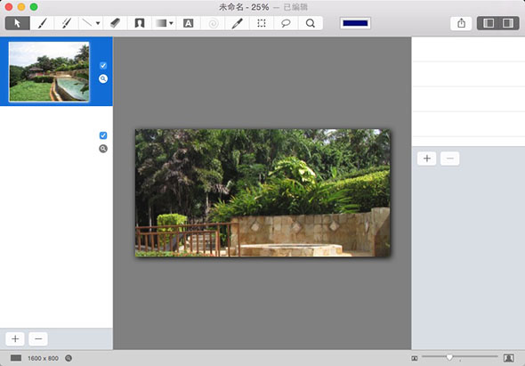The image size is (525, 366).
Task: Adjust the zoom slider knob
Action: [x=449, y=357]
